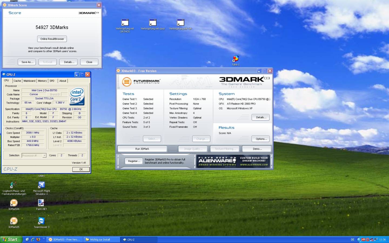Switch to Wichtig zur Install taskbar button
Screen dimensions: 389x243
(x=102, y=239)
